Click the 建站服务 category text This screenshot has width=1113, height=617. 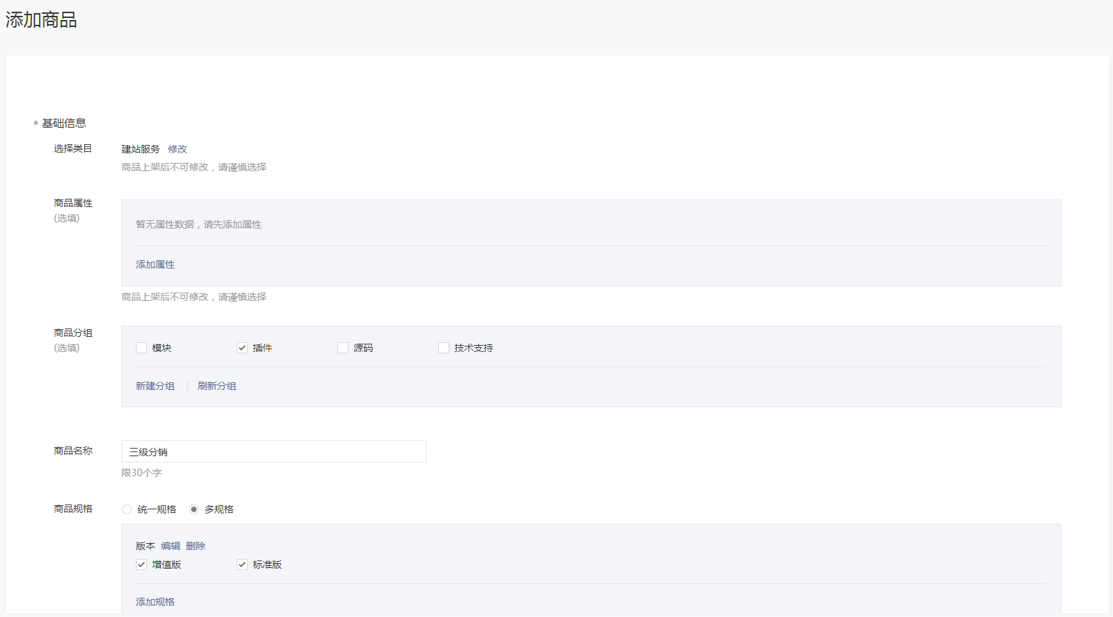coord(141,149)
